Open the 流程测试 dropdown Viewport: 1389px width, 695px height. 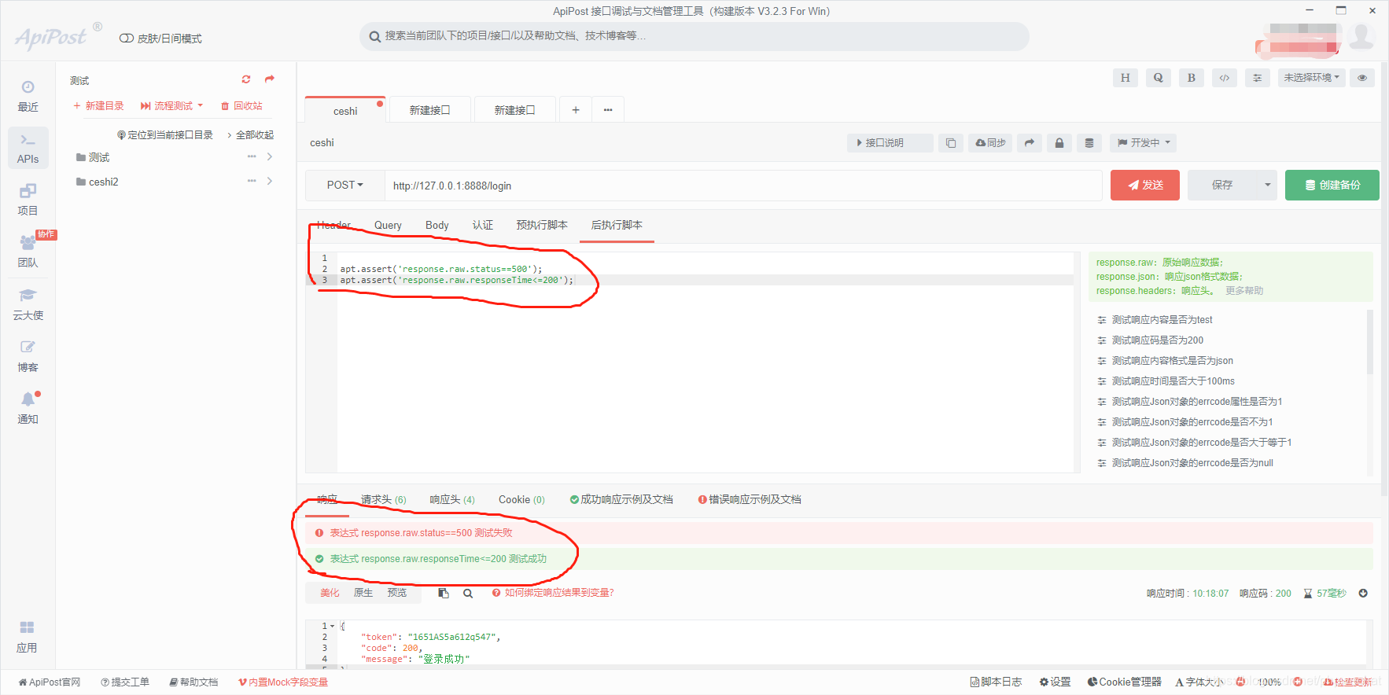click(x=171, y=106)
